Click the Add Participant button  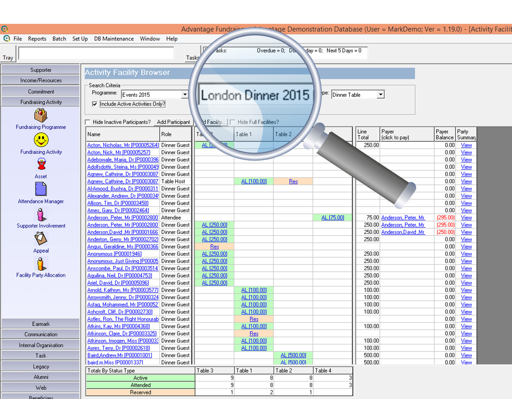[173, 122]
